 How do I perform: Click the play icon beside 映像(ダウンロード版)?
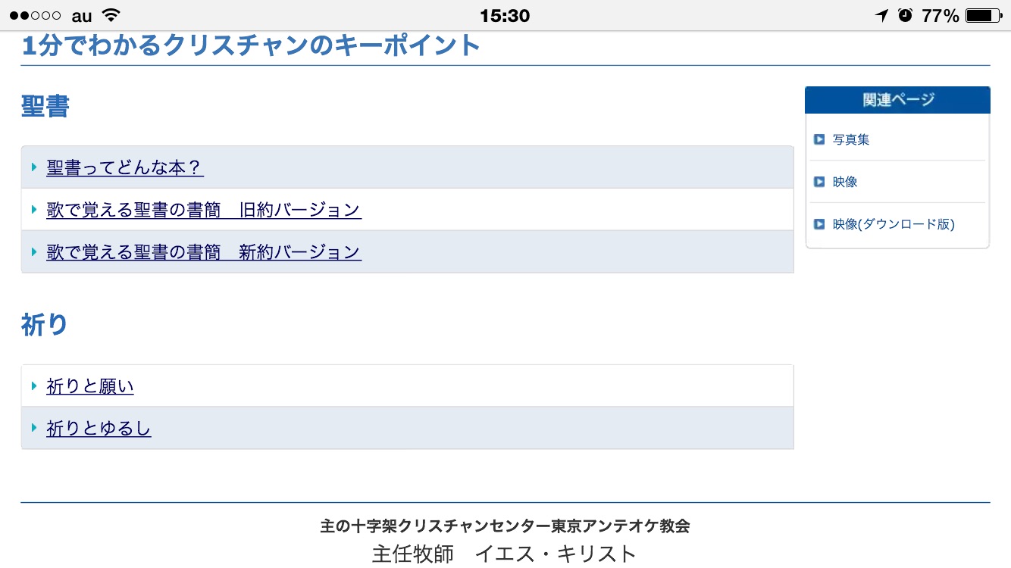pyautogui.click(x=819, y=224)
